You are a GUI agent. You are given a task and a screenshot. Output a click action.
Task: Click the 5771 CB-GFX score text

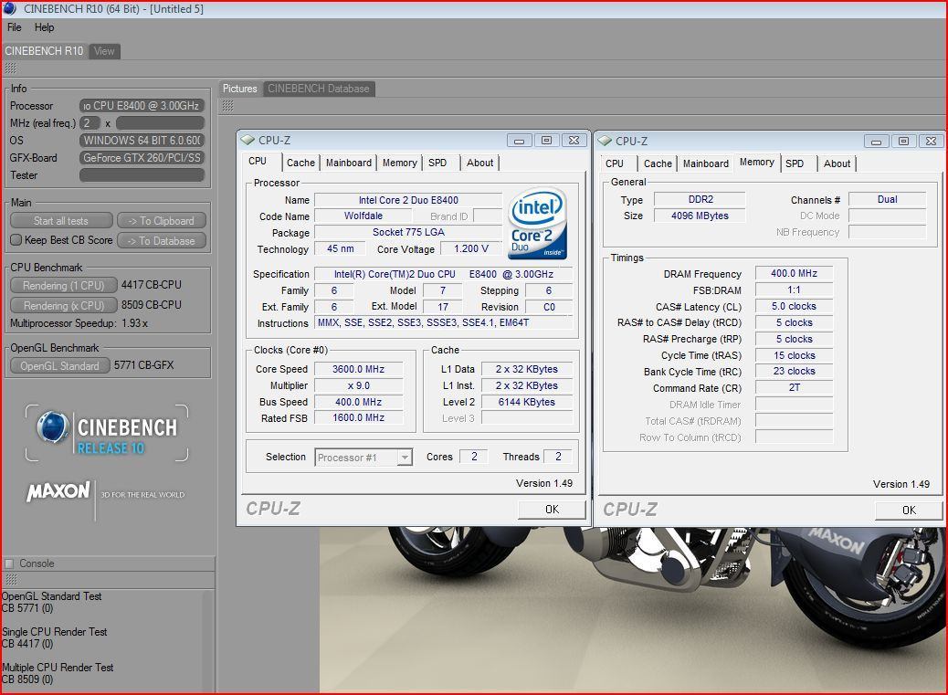click(x=144, y=365)
